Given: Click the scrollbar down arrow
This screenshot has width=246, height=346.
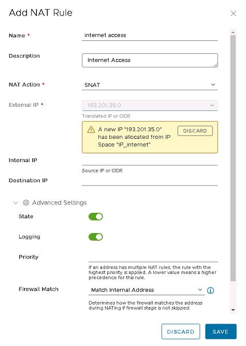Looking at the screenshot, I should (233, 310).
